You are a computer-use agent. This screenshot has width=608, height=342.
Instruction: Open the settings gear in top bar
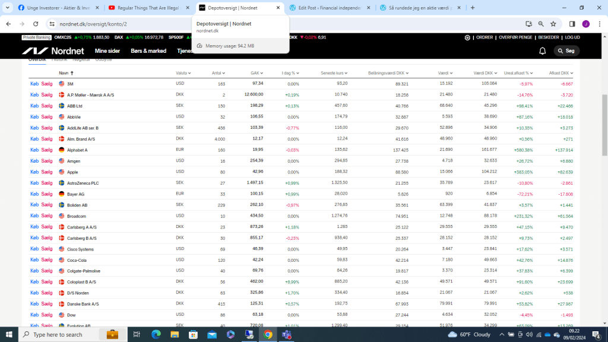pyautogui.click(x=467, y=37)
